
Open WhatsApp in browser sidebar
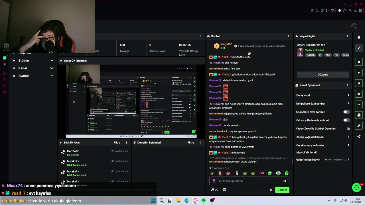[x=5, y=58]
